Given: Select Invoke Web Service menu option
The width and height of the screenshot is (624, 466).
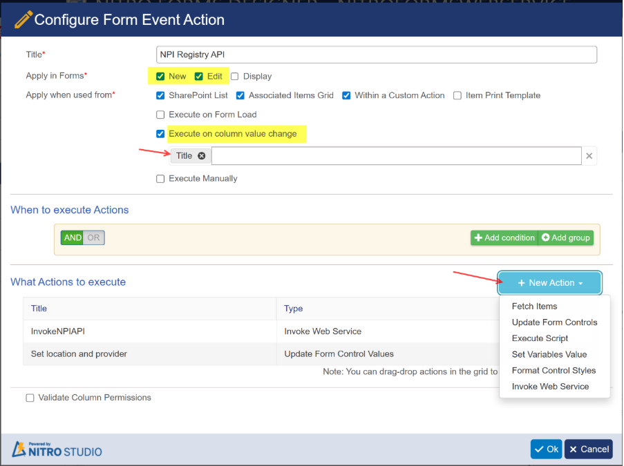Looking at the screenshot, I should click(550, 387).
